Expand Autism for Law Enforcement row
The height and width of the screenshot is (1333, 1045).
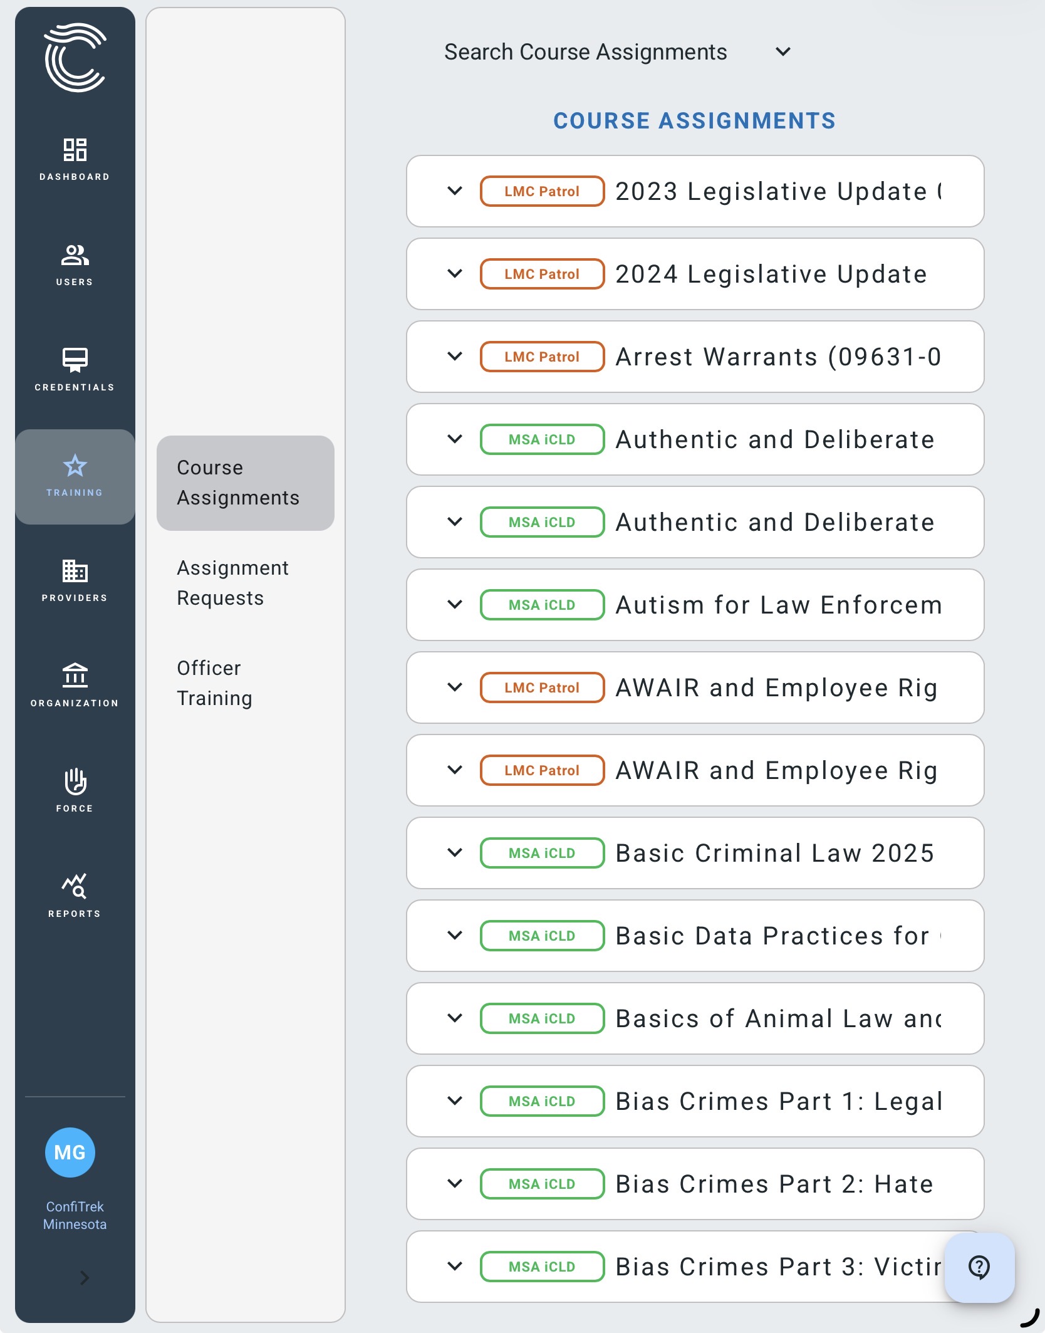[455, 604]
